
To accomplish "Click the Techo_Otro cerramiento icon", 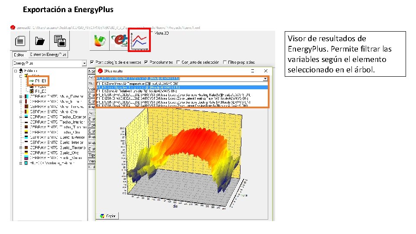I will coord(26,132).
